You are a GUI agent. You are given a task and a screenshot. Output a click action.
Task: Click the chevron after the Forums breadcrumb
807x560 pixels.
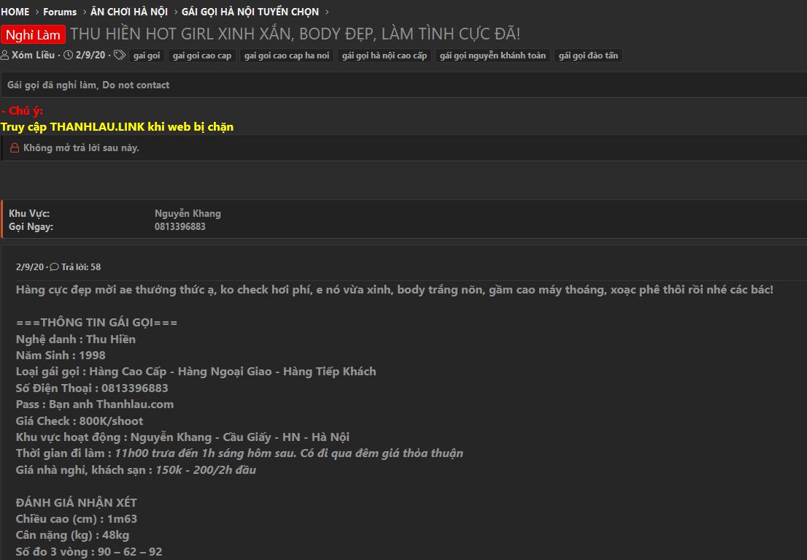click(x=84, y=12)
